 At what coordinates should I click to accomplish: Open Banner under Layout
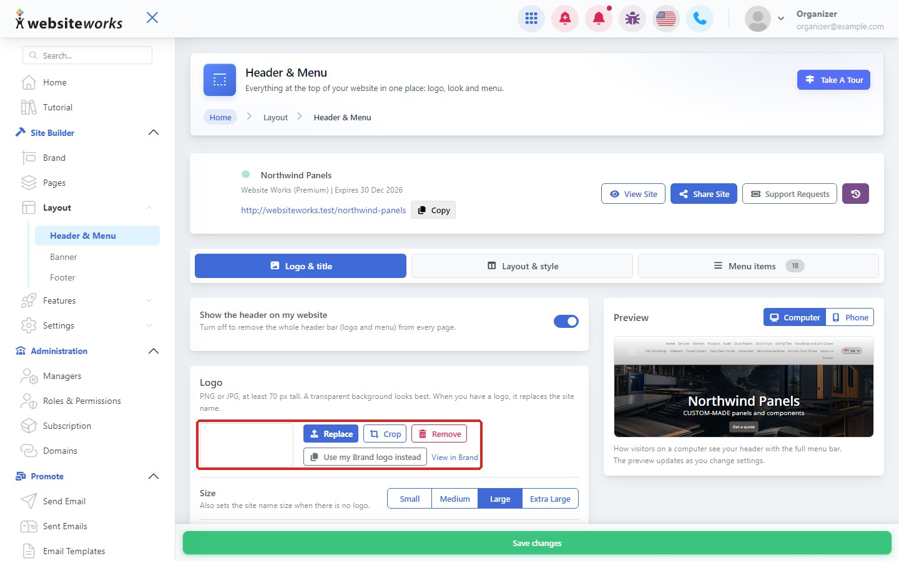(x=64, y=257)
